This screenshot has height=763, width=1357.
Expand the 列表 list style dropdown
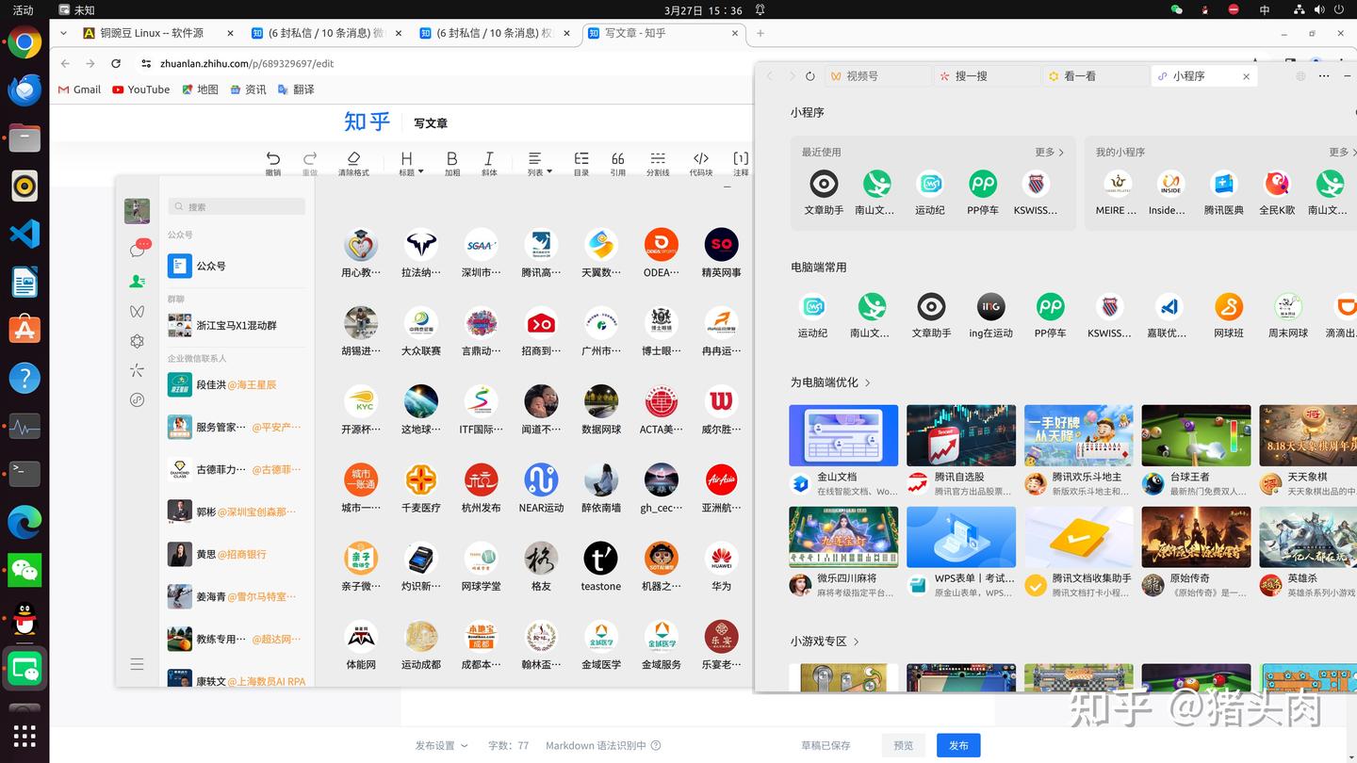(x=536, y=159)
